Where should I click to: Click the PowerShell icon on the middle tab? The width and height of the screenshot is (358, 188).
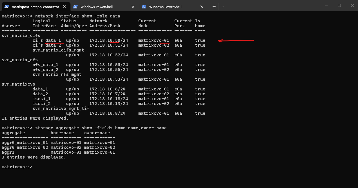pos(75,7)
